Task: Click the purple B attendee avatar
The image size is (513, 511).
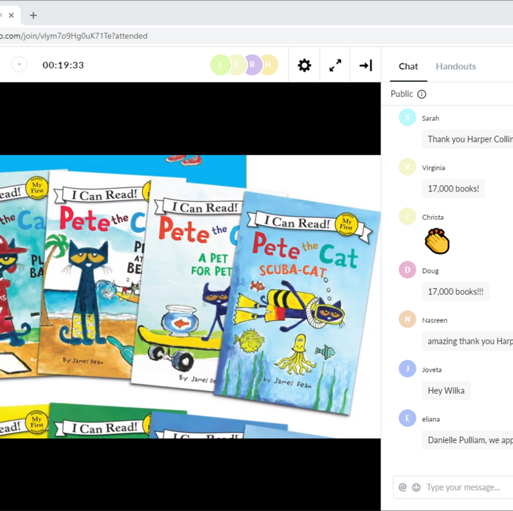Action: point(253,65)
